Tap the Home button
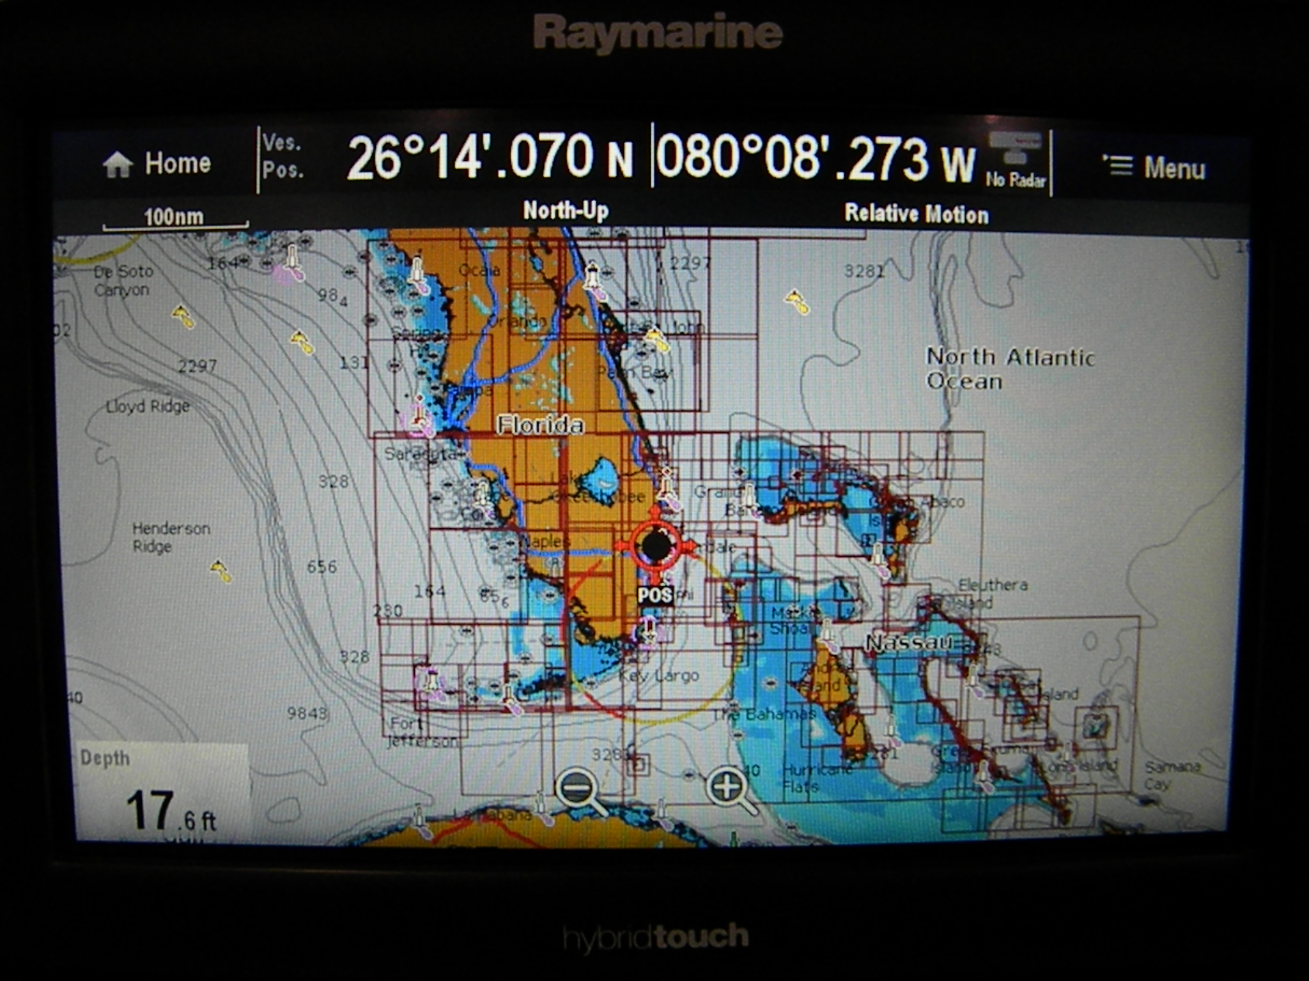Viewport: 1309px width, 981px height. pos(157,164)
